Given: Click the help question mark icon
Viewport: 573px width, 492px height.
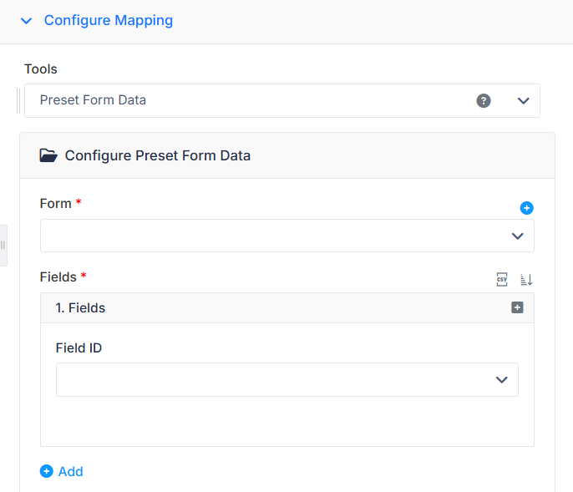Looking at the screenshot, I should click(483, 100).
